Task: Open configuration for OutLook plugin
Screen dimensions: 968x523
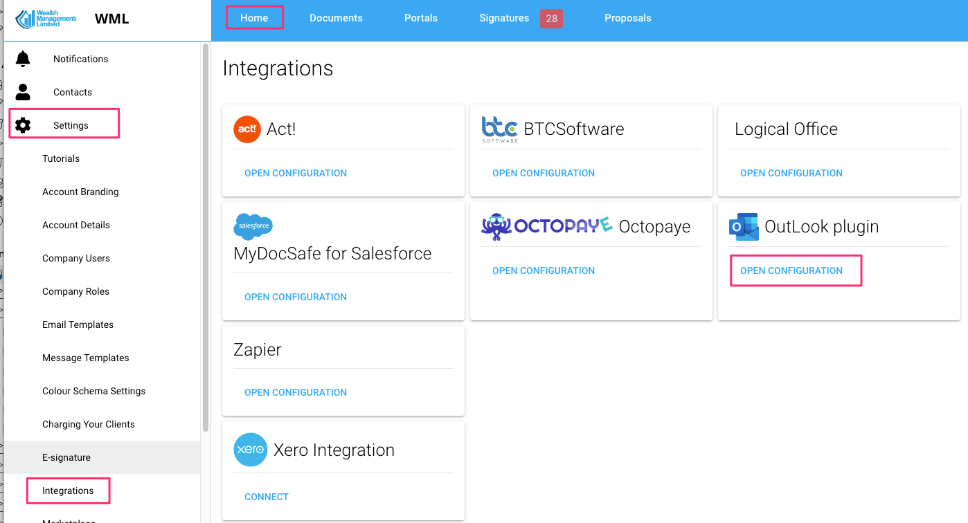Action: point(791,270)
